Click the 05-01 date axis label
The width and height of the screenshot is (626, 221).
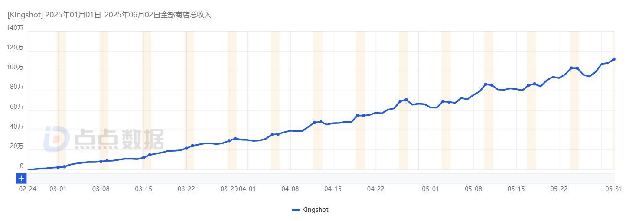pos(430,189)
